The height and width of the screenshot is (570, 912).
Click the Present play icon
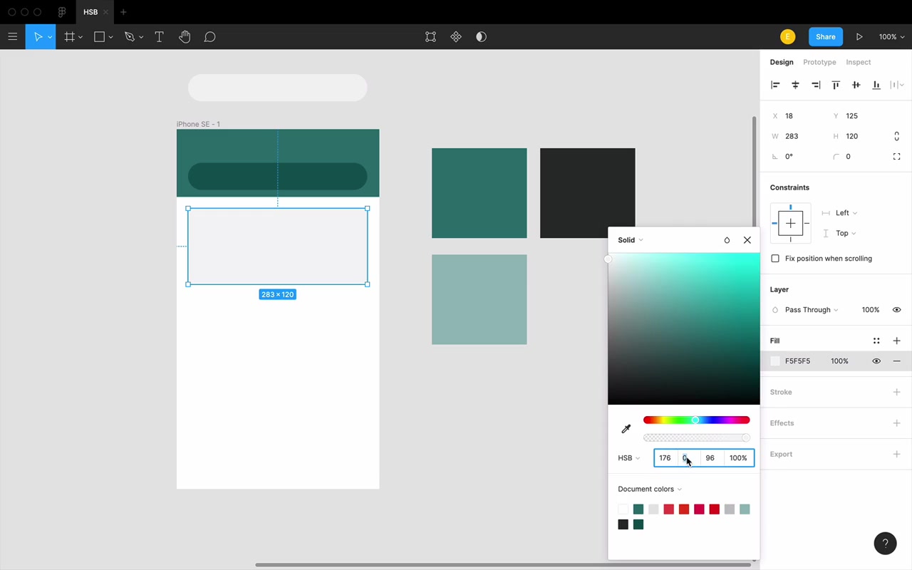(x=859, y=37)
